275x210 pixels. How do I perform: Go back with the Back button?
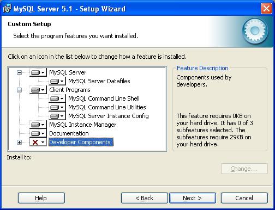[145, 198]
